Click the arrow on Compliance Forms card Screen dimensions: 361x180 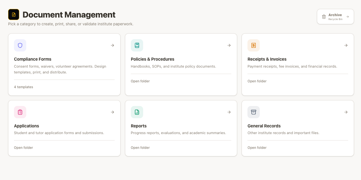112,45
